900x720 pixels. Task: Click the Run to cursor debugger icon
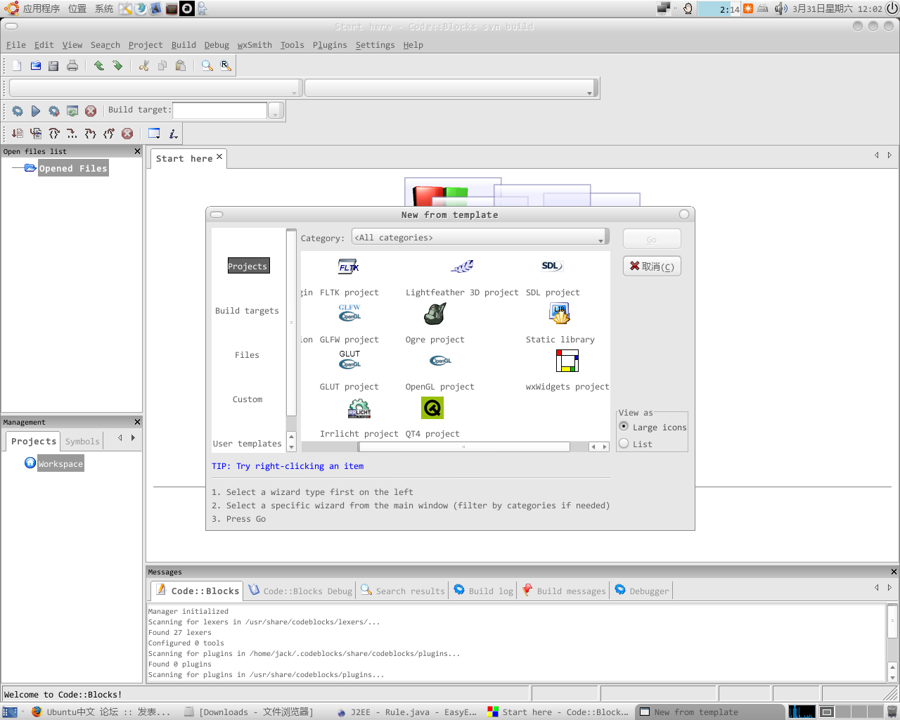coord(36,134)
